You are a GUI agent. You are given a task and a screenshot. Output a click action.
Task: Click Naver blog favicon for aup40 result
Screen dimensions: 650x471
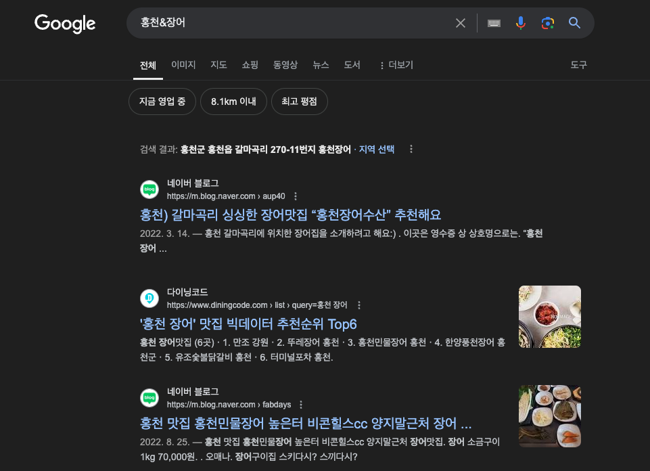click(149, 189)
